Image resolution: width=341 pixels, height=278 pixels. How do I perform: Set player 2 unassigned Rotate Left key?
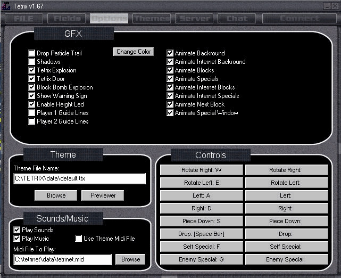(x=287, y=183)
